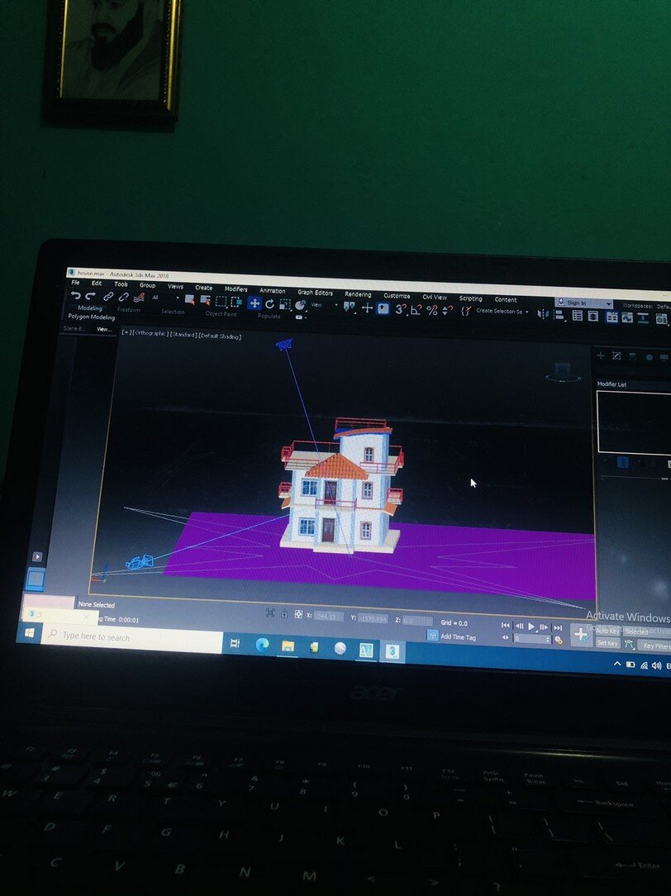Viewport: 671px width, 896px height.
Task: Open Key Filters settings
Action: click(x=655, y=646)
